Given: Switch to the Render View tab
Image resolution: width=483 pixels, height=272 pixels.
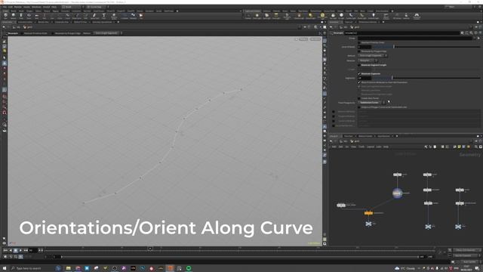Looking at the screenshot, I should 43,22.
